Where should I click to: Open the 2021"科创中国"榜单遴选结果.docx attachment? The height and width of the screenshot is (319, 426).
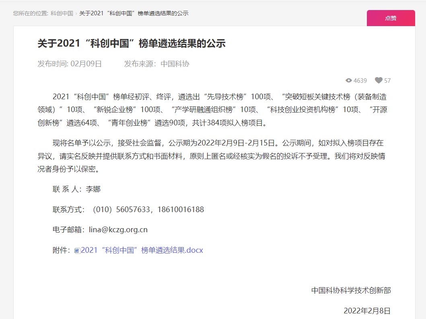point(142,250)
